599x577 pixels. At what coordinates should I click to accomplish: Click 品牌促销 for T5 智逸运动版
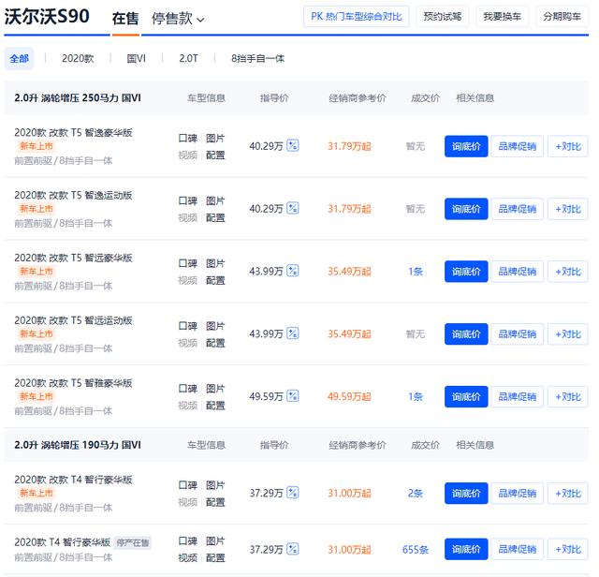pyautogui.click(x=518, y=209)
